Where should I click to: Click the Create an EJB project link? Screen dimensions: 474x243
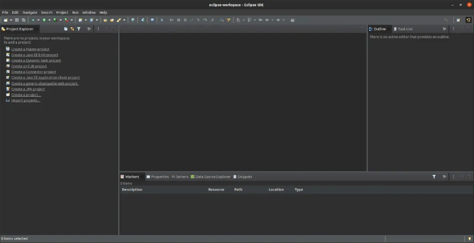(x=29, y=66)
